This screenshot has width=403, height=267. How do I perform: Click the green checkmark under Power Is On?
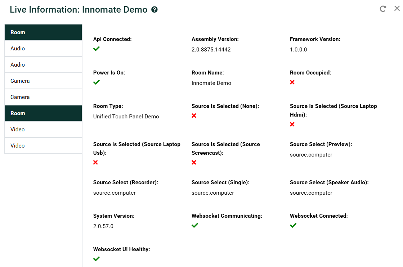click(97, 82)
